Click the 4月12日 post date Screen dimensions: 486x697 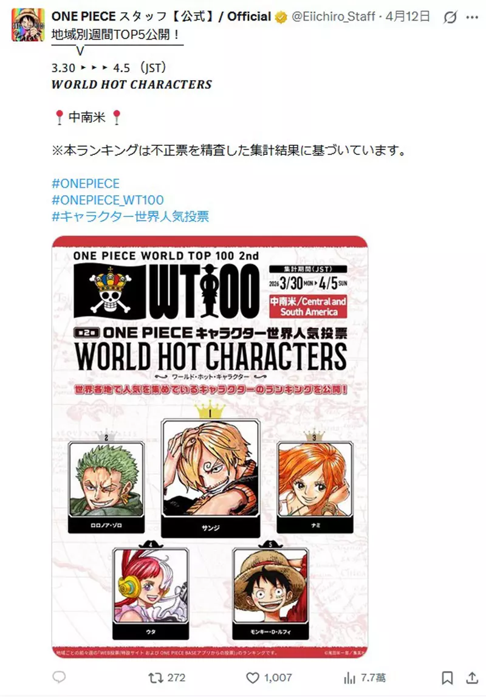coord(408,17)
